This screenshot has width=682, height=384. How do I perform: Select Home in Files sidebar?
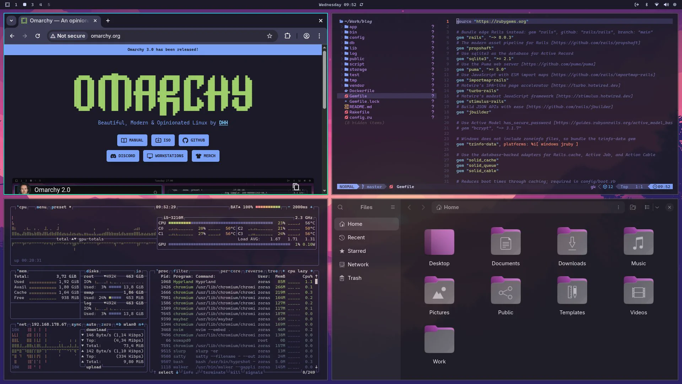coord(367,224)
